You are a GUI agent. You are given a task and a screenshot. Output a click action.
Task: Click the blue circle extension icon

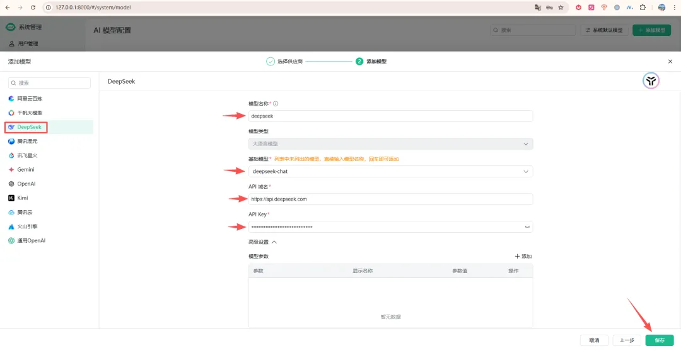point(617,8)
